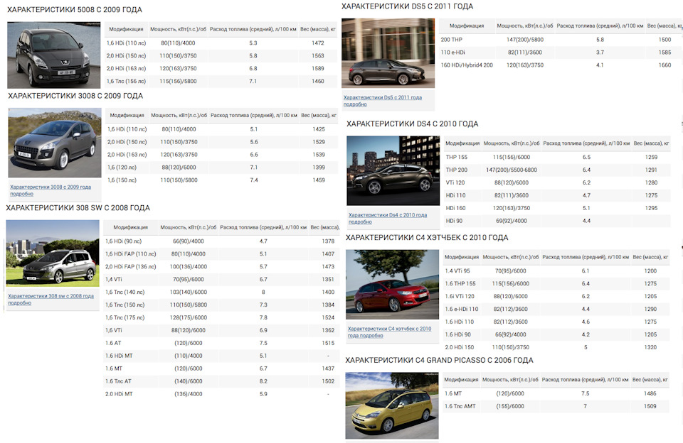
Task: Click weight value '1660' in DS5 table
Action: [x=665, y=65]
